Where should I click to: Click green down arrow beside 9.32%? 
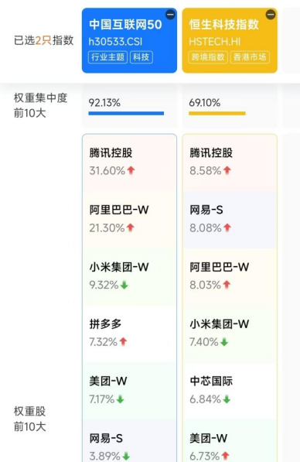[124, 285]
